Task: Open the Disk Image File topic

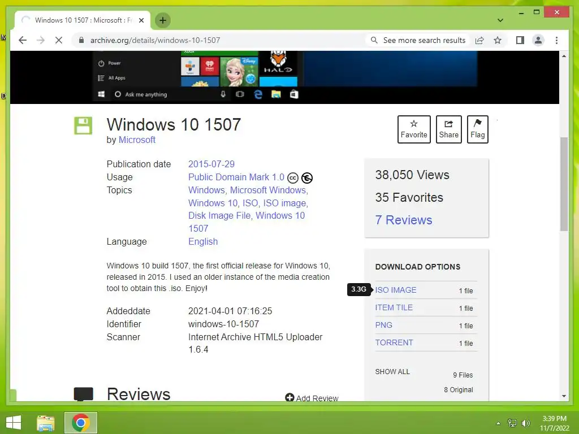Action: coord(219,215)
